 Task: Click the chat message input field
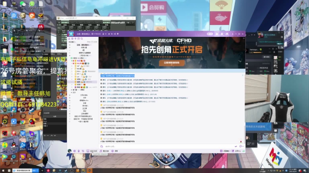pos(170,146)
